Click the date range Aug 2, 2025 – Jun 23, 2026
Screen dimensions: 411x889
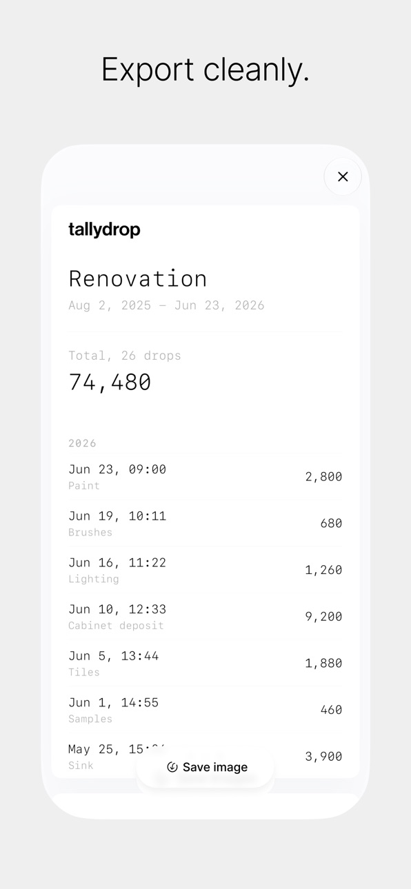pyautogui.click(x=166, y=305)
